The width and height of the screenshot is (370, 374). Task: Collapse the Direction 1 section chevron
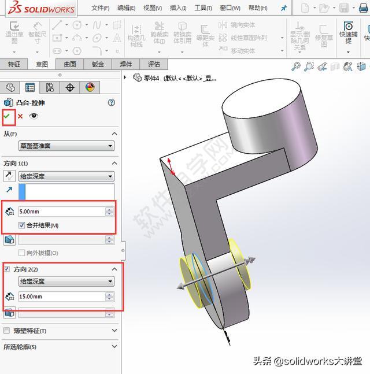(114, 163)
